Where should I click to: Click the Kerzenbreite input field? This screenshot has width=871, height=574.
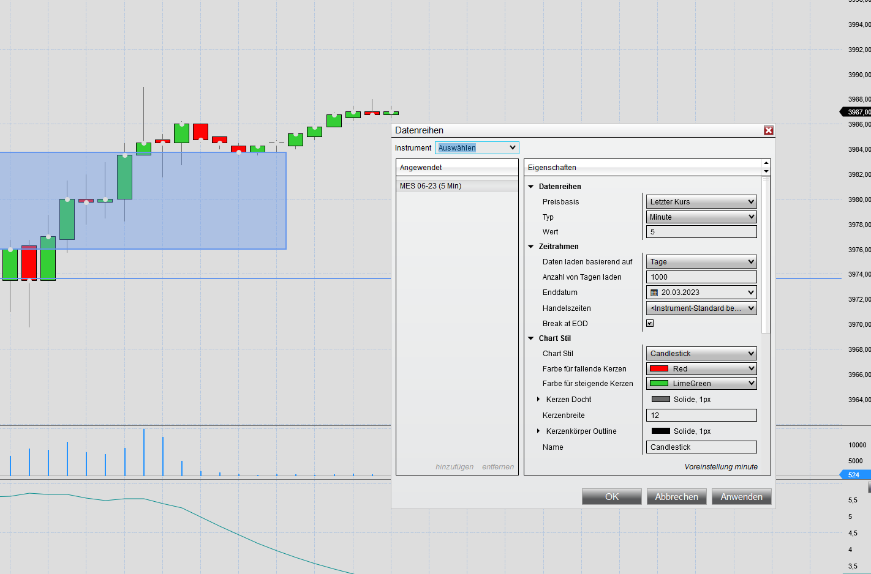(x=701, y=416)
